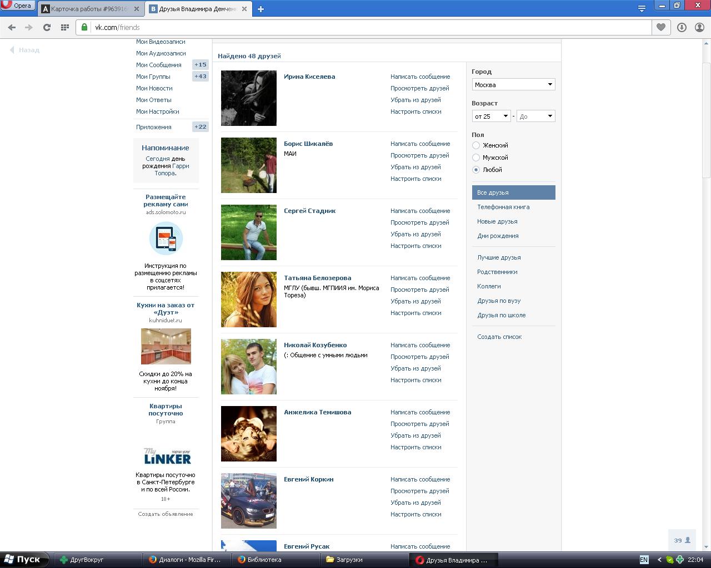This screenshot has width=711, height=568.
Task: Open Борис Шикалёв profile photo
Action: [249, 165]
